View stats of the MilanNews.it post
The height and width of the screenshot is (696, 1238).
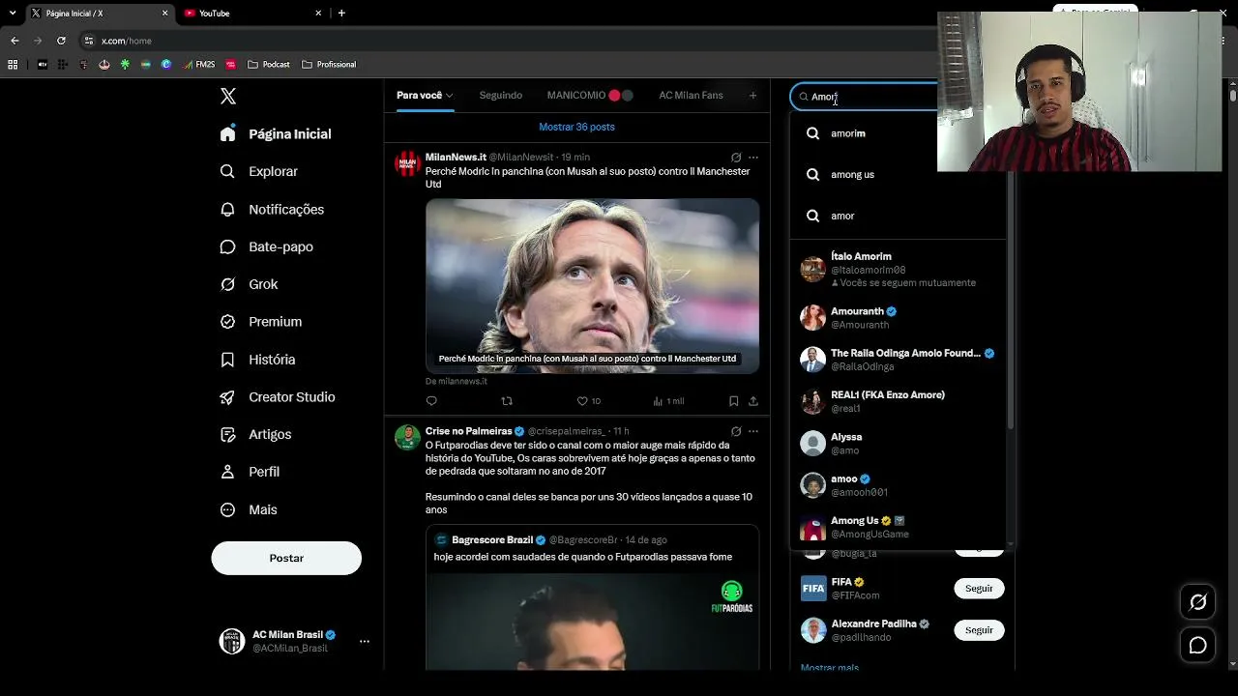click(x=668, y=401)
